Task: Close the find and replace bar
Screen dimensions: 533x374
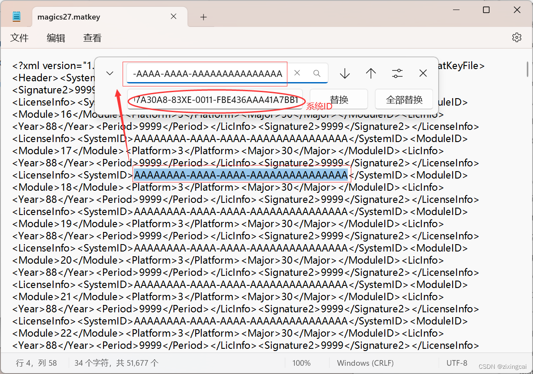Action: (x=423, y=73)
